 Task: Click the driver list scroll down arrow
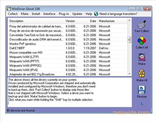click(x=129, y=74)
